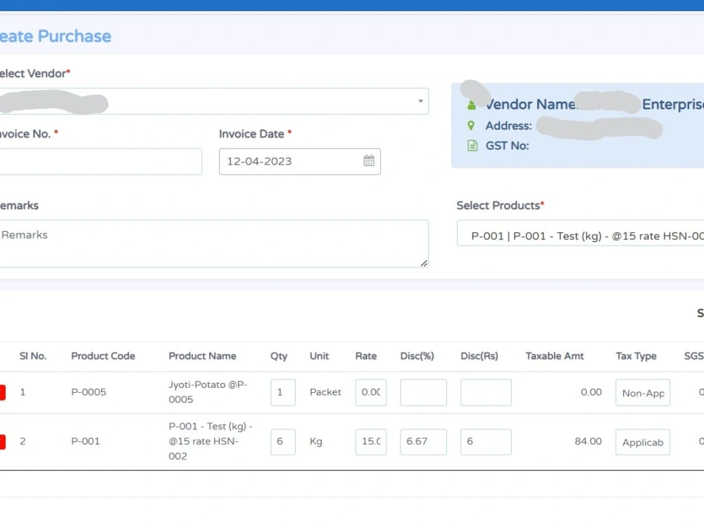This screenshot has width=704, height=528.
Task: Click inside the Remarks textarea
Action: coord(211,243)
